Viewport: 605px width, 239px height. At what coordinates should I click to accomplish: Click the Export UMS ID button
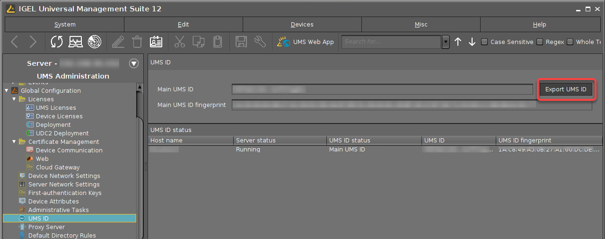[x=566, y=89]
